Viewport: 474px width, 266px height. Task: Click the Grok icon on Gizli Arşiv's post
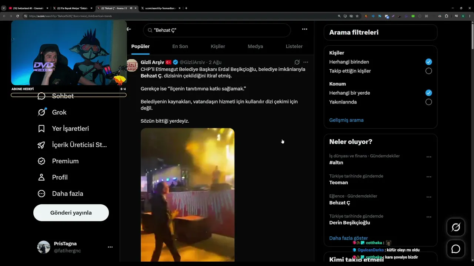[297, 62]
